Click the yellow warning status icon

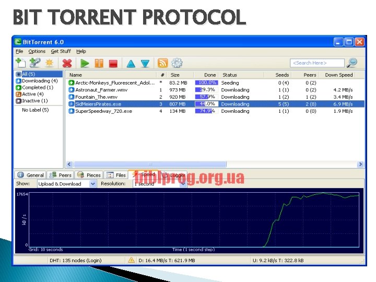tap(131, 260)
